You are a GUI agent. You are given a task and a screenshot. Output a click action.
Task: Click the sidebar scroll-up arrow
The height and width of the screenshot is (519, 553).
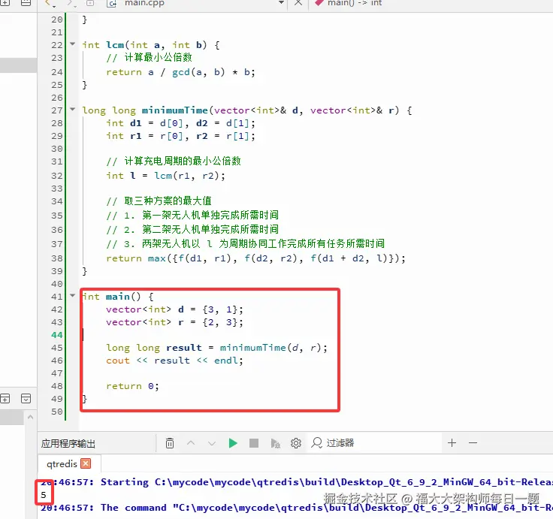pyautogui.click(x=30, y=418)
